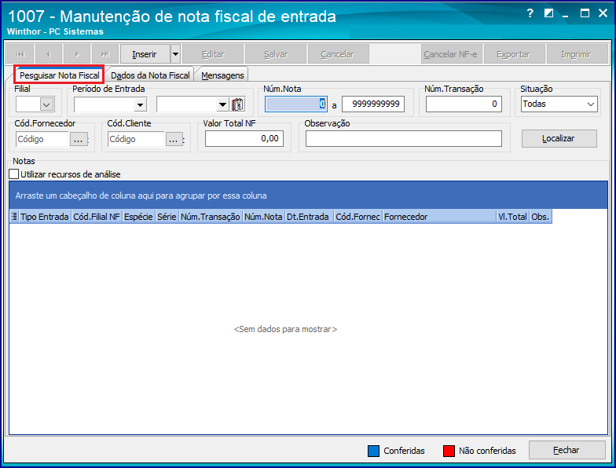Open the Situação combo box

coord(559,104)
